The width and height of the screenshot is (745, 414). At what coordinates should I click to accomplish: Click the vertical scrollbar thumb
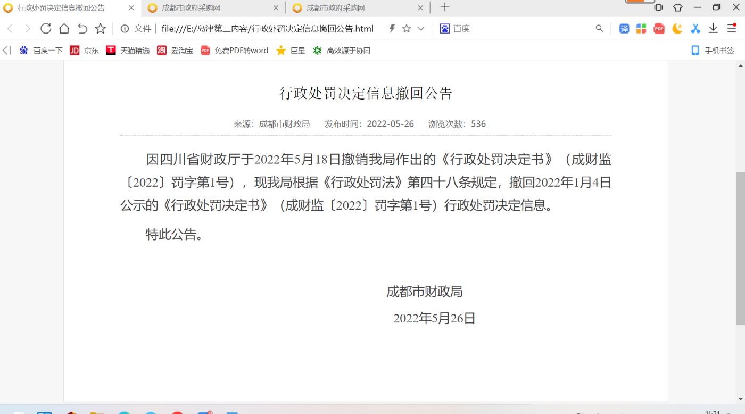(x=740, y=247)
